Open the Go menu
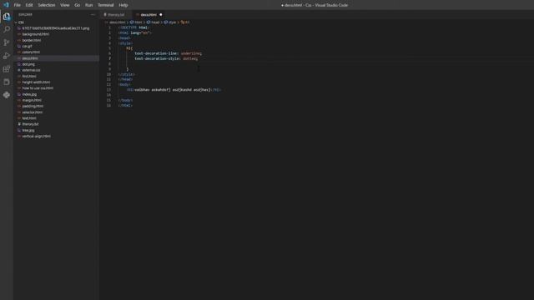The height and width of the screenshot is (300, 534). pyautogui.click(x=78, y=5)
